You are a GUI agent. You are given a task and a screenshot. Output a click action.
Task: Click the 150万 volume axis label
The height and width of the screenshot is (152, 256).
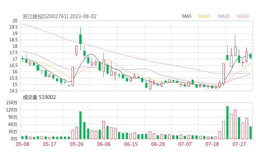tap(12, 103)
